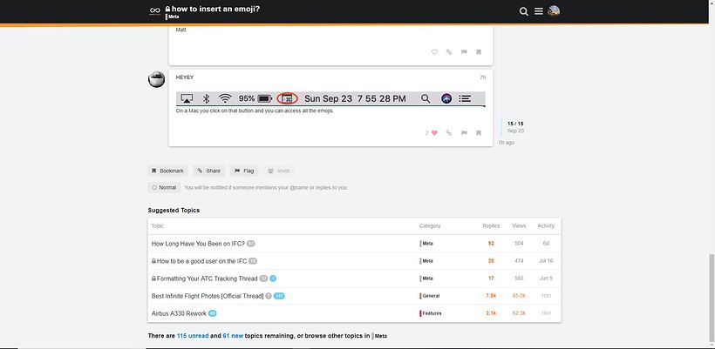Click the Topic column header

tap(157, 225)
